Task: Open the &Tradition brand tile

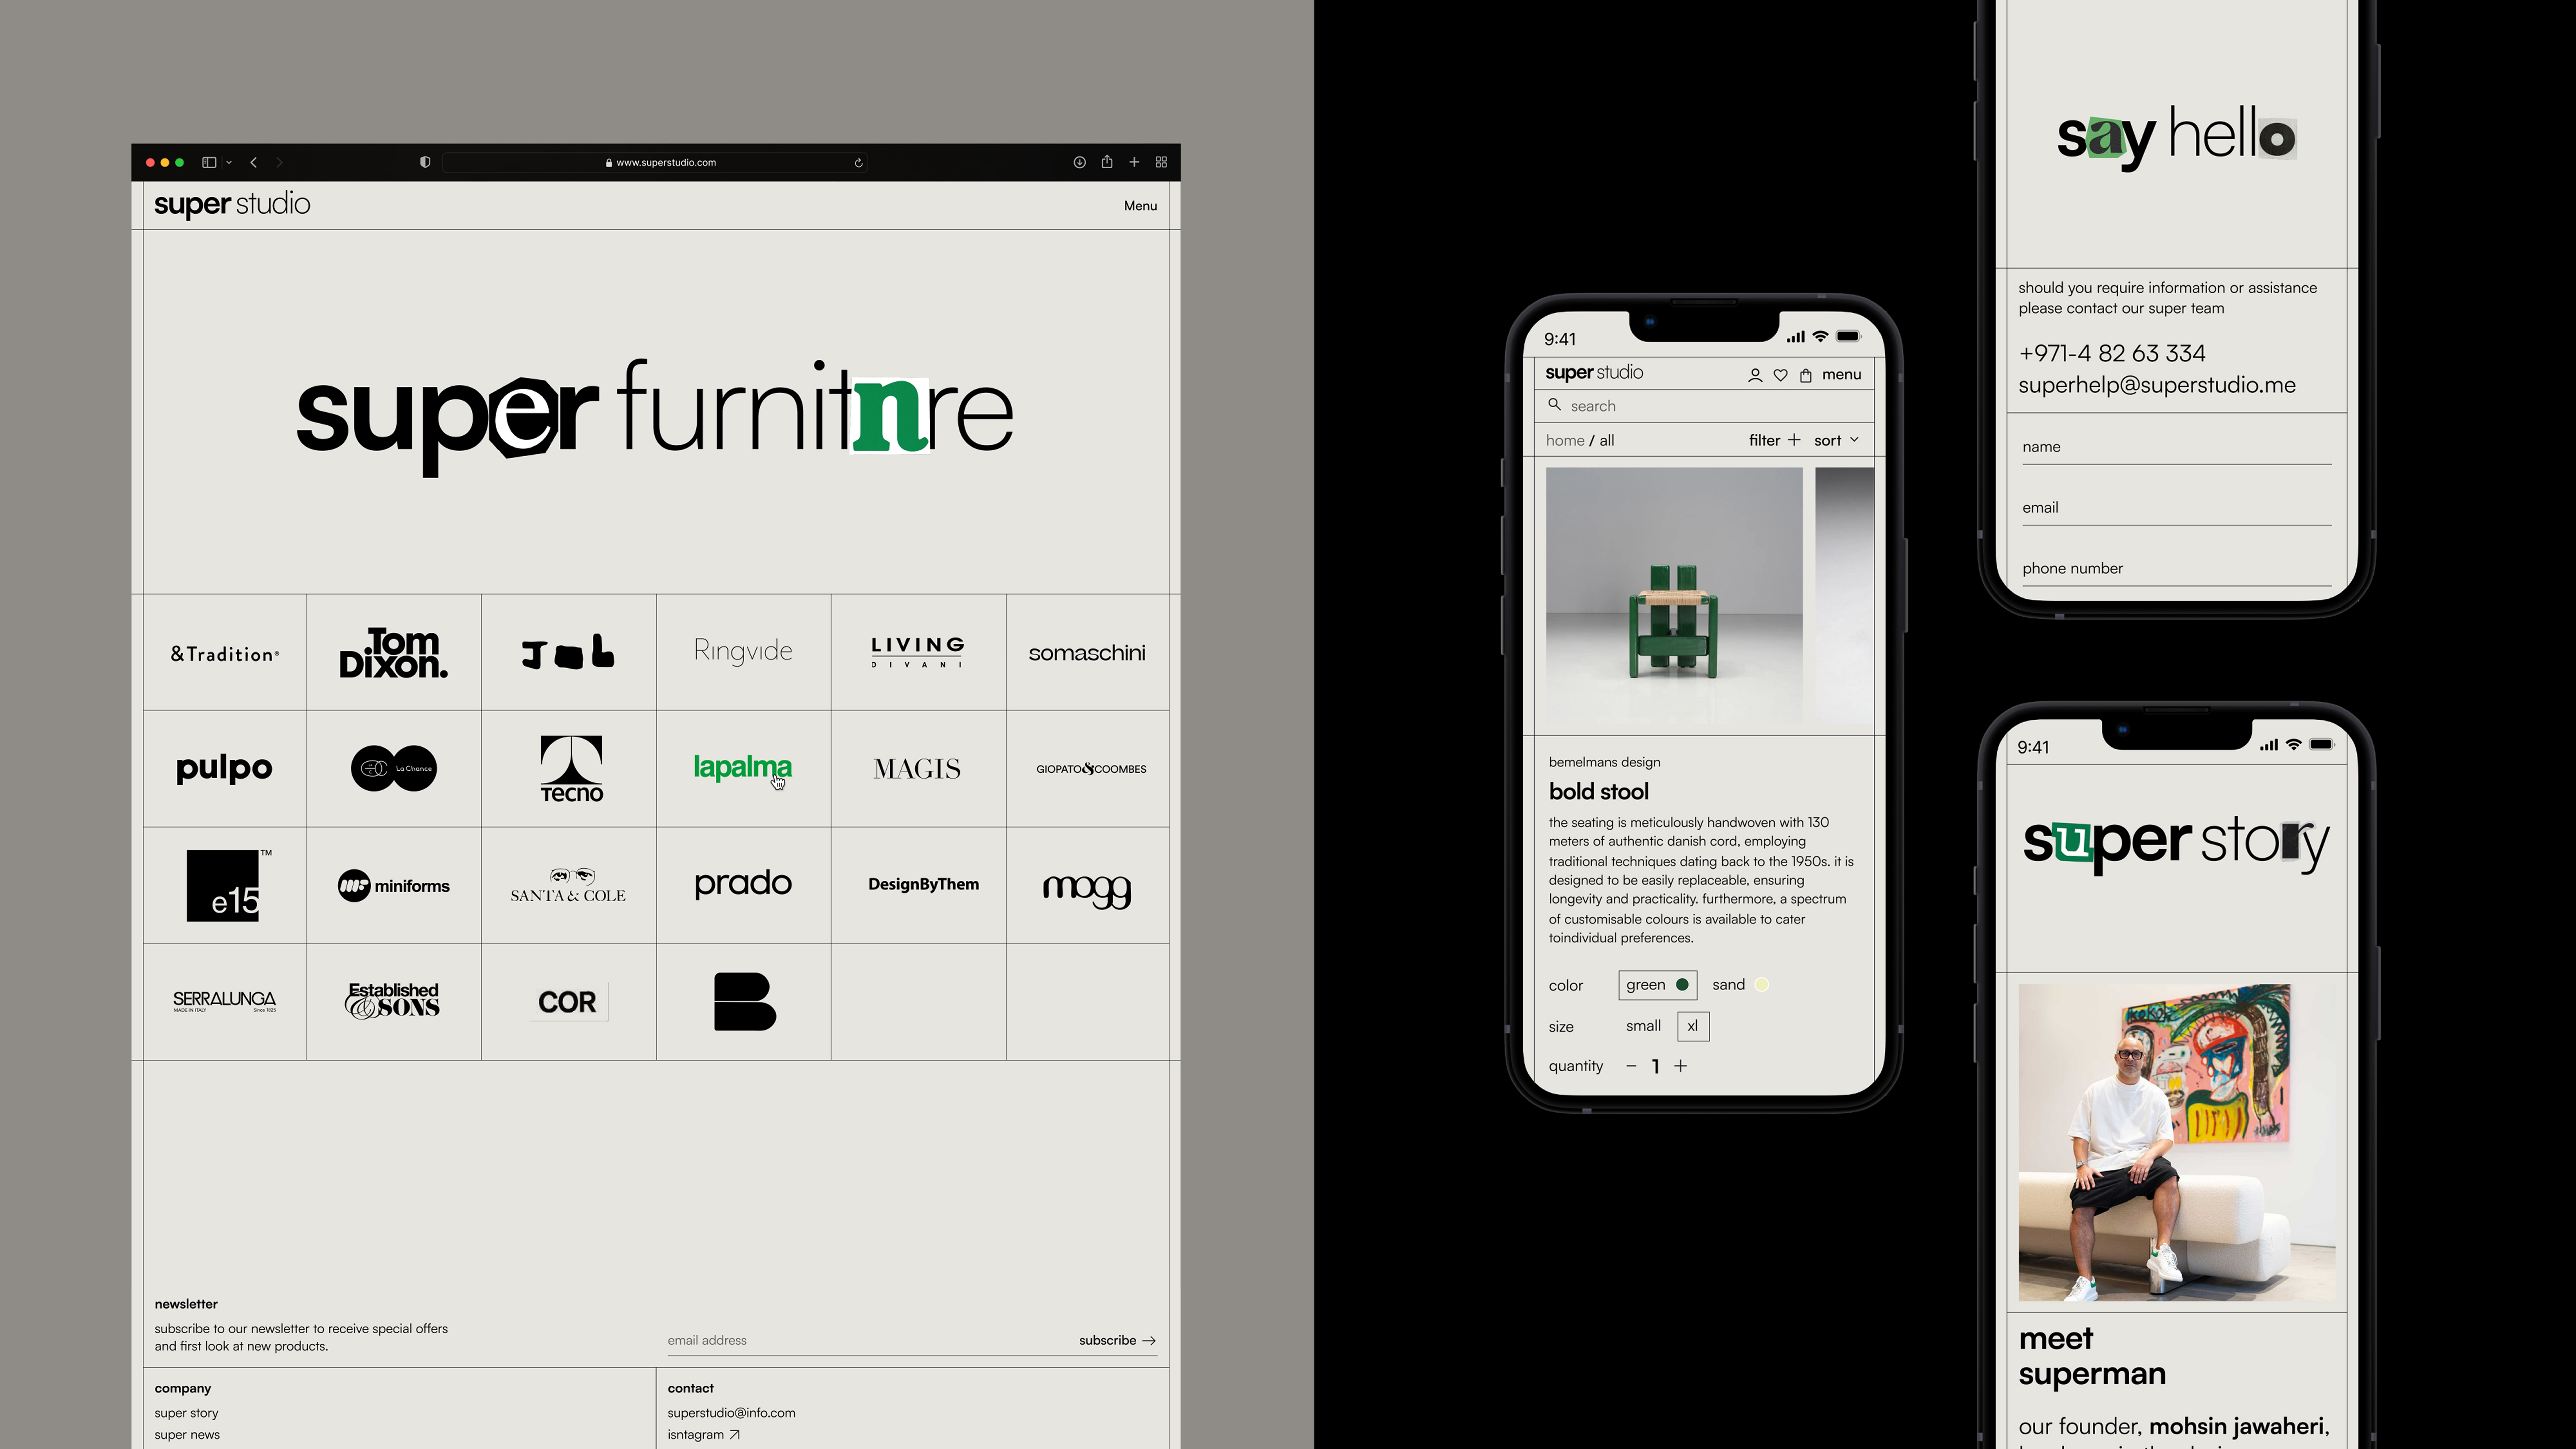Action: click(x=225, y=653)
